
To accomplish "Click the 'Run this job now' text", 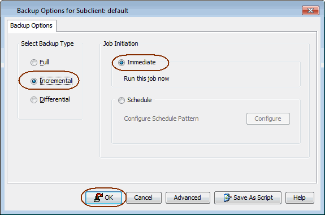I will (x=146, y=78).
